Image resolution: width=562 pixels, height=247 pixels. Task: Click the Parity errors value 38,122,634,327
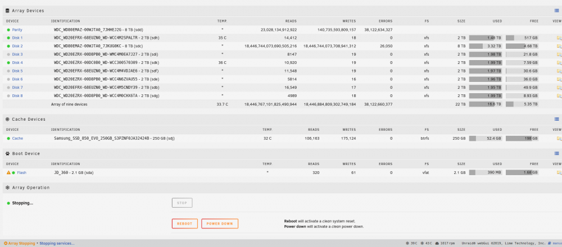378,30
